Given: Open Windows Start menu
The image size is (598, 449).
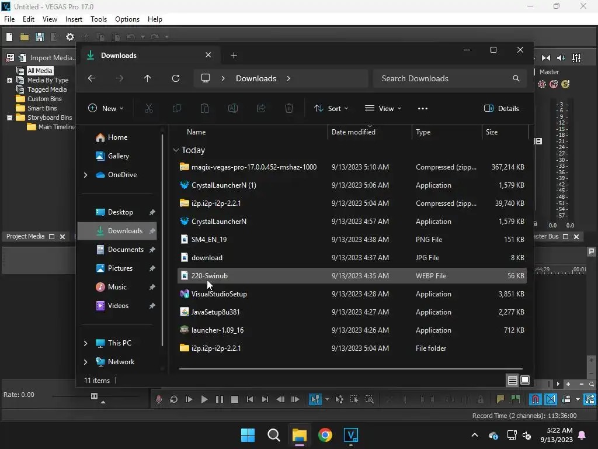Looking at the screenshot, I should (248, 435).
